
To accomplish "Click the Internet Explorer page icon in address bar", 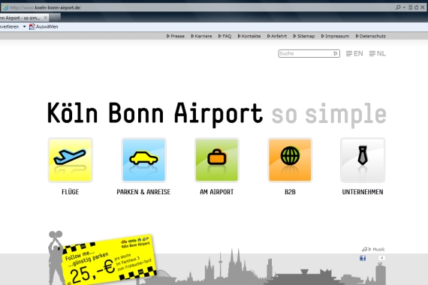I will pyautogui.click(x=5, y=7).
